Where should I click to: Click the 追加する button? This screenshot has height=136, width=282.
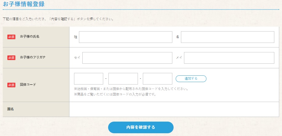[x=191, y=79]
